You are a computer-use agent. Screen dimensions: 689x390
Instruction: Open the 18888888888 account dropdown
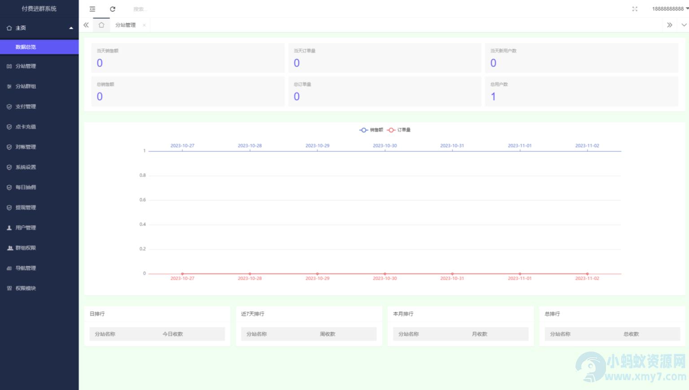pyautogui.click(x=670, y=9)
